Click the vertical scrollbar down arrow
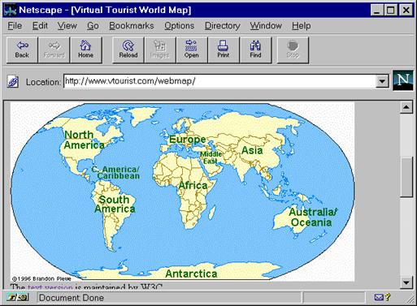The height and width of the screenshot is (306, 417). coord(406,282)
